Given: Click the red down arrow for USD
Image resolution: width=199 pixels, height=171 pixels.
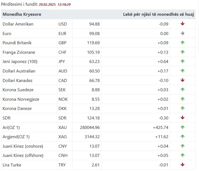Looking at the screenshot, I should [182, 24].
